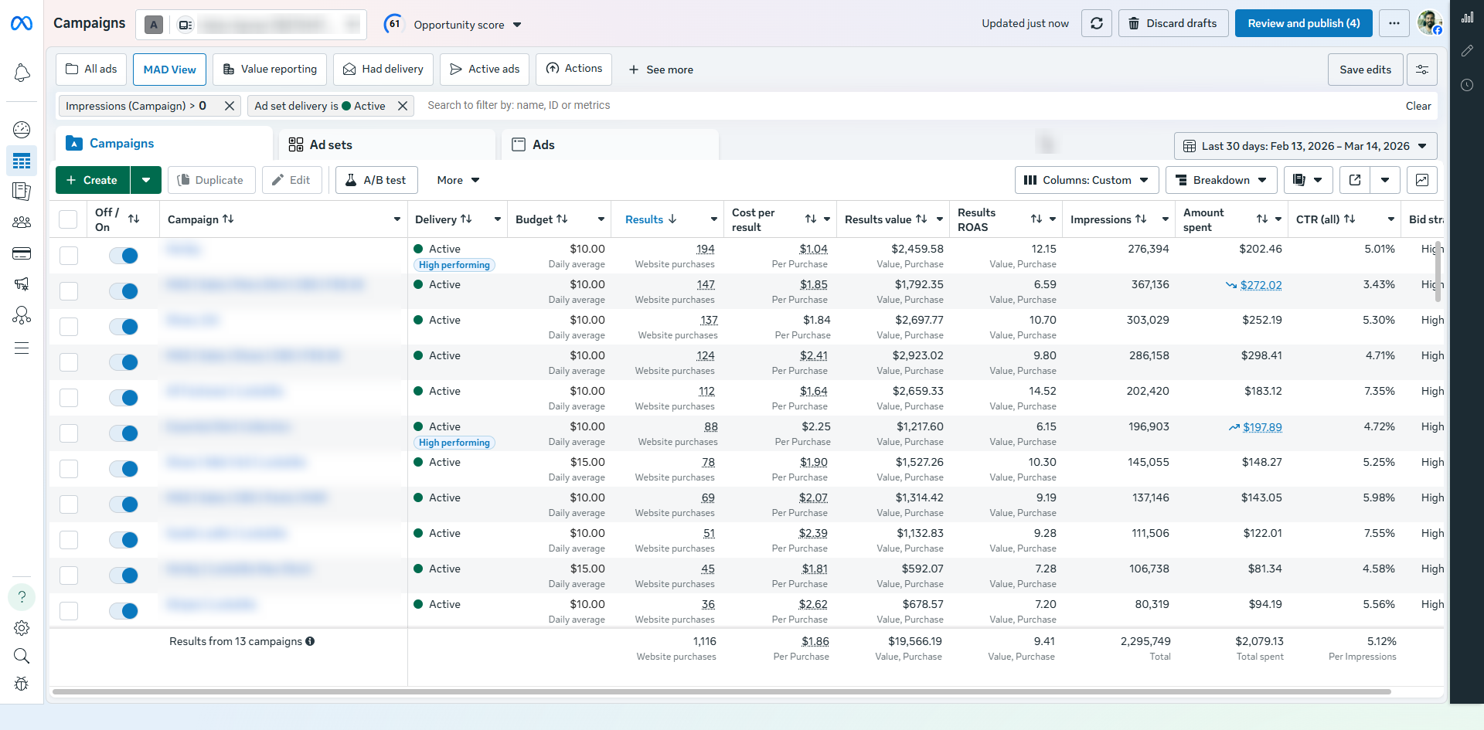Click Review and publish (4)
Screen dimensions: 1484x730
[1304, 23]
